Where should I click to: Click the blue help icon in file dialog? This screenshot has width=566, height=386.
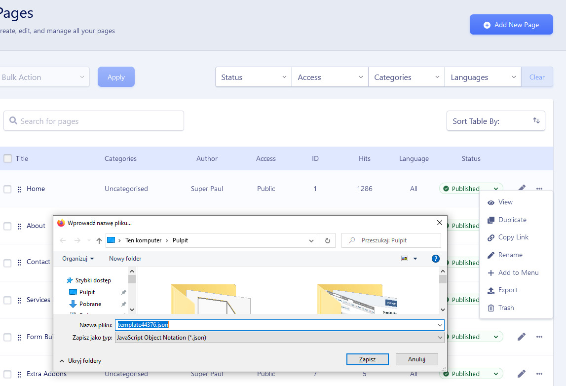[x=435, y=259]
